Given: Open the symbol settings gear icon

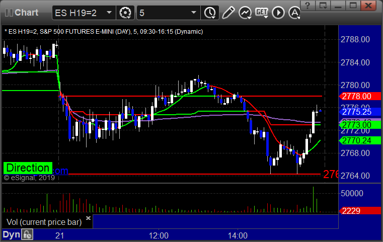Looking at the screenshot, I should pyautogui.click(x=125, y=13).
